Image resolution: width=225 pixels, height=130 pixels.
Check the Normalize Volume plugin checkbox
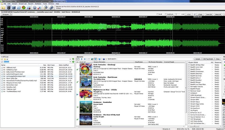click(189, 86)
